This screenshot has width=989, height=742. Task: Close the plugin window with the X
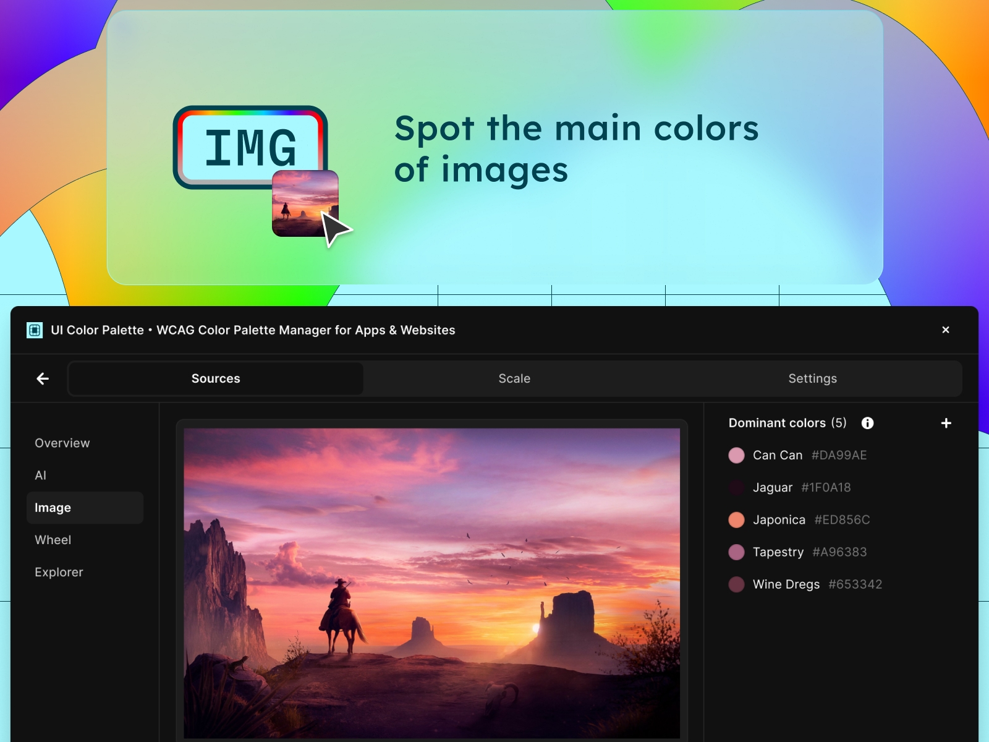[946, 330]
